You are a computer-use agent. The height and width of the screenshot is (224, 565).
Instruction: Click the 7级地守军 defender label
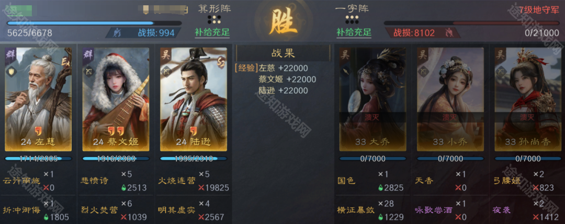click(x=539, y=10)
